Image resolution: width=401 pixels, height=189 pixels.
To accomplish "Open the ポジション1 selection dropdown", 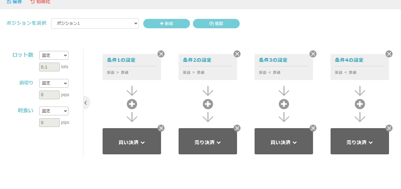I will (95, 23).
